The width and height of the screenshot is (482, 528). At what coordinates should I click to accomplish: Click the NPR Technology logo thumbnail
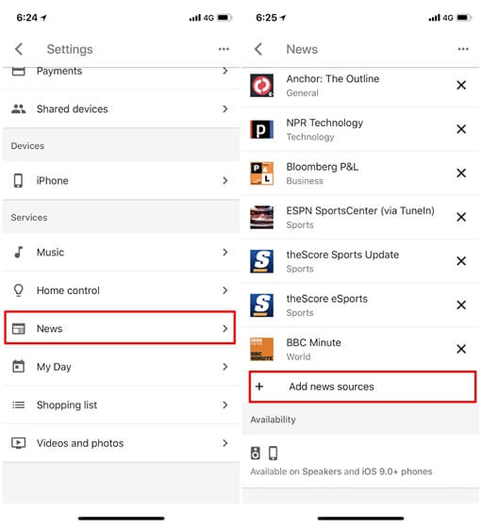(261, 129)
